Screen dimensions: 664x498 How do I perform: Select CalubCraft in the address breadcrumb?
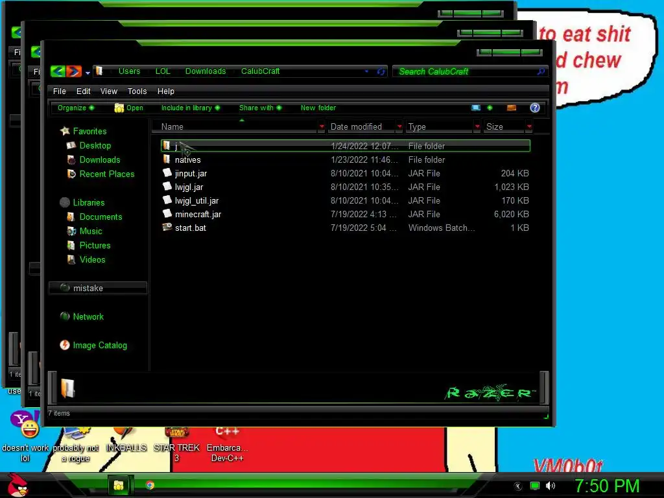[261, 71]
